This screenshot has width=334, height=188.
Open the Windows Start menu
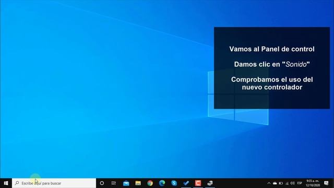click(x=6, y=183)
